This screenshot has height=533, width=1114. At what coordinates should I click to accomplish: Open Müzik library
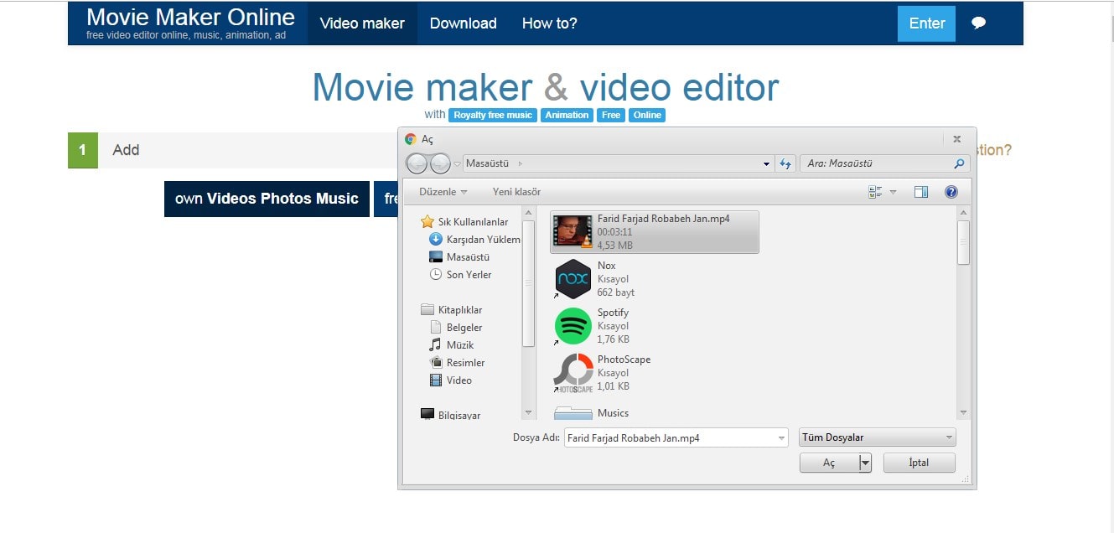tap(451, 345)
